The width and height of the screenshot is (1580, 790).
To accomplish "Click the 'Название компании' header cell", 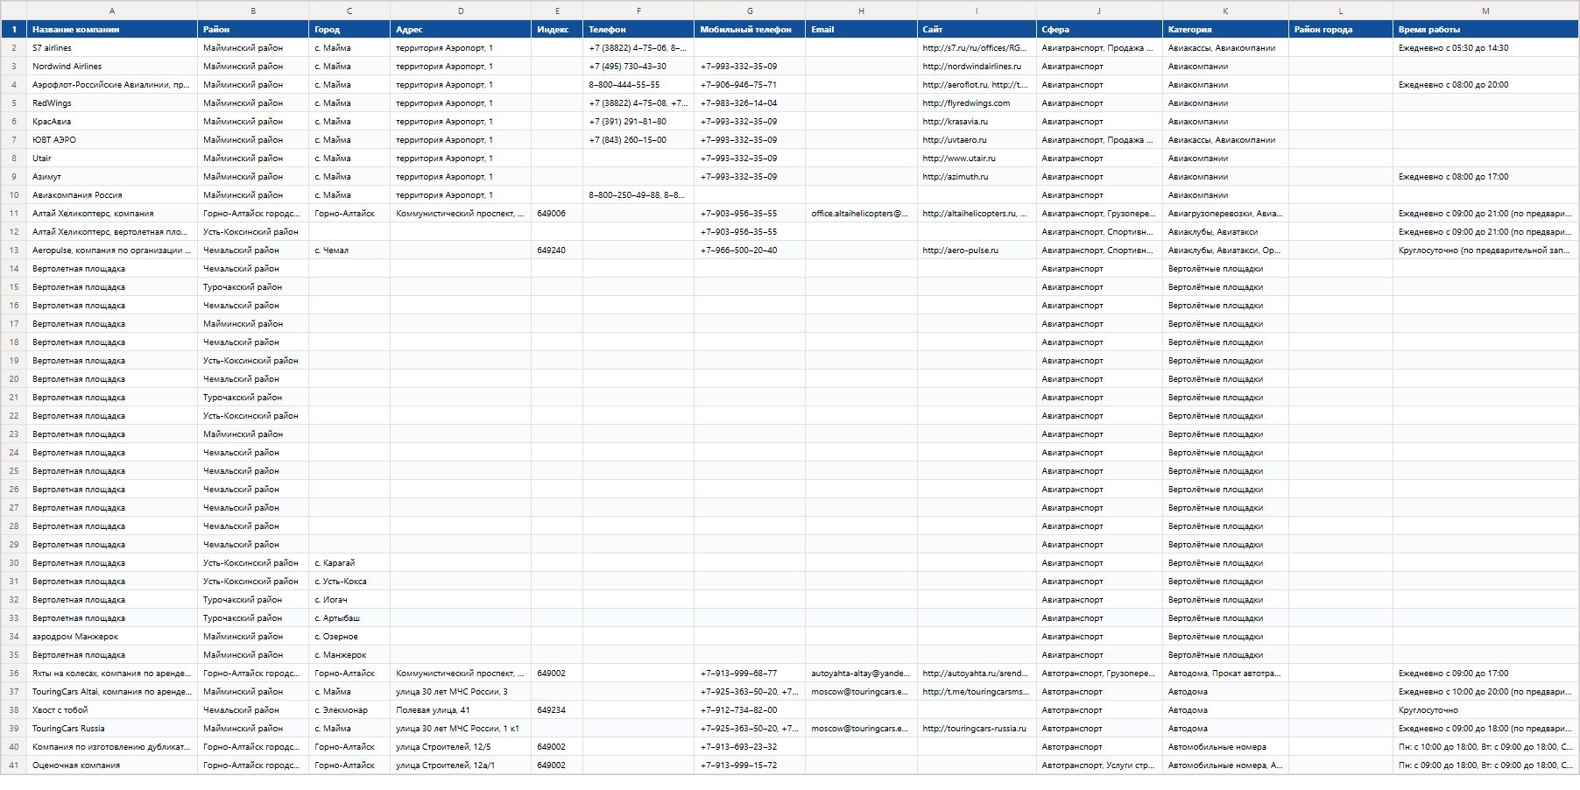I will tap(112, 30).
